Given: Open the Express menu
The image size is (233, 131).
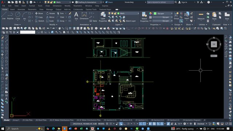Looking at the screenshot, I should coord(105,6).
